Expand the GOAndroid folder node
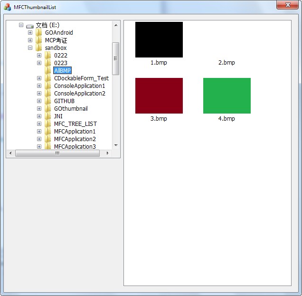 30,33
